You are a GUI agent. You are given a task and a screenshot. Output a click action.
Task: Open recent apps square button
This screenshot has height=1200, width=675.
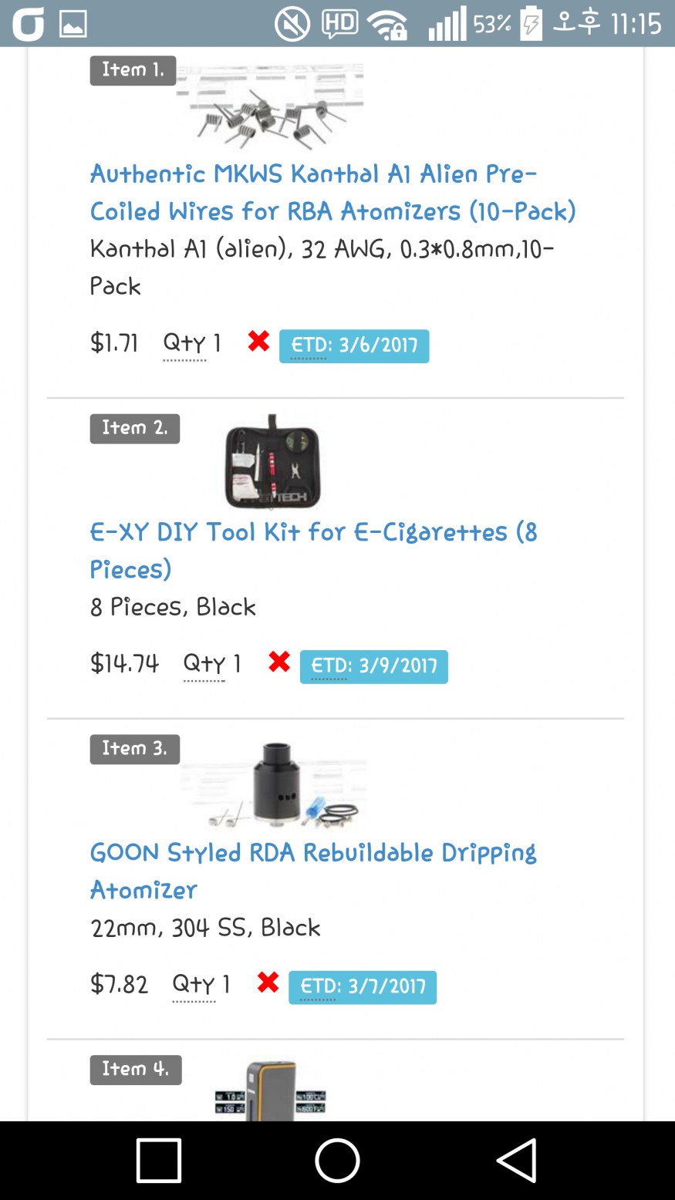tap(159, 1160)
